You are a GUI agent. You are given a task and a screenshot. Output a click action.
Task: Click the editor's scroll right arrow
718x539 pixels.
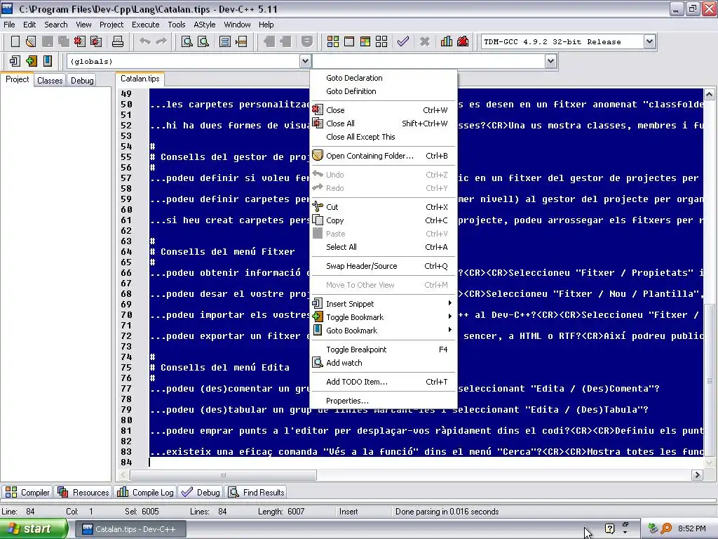click(697, 475)
